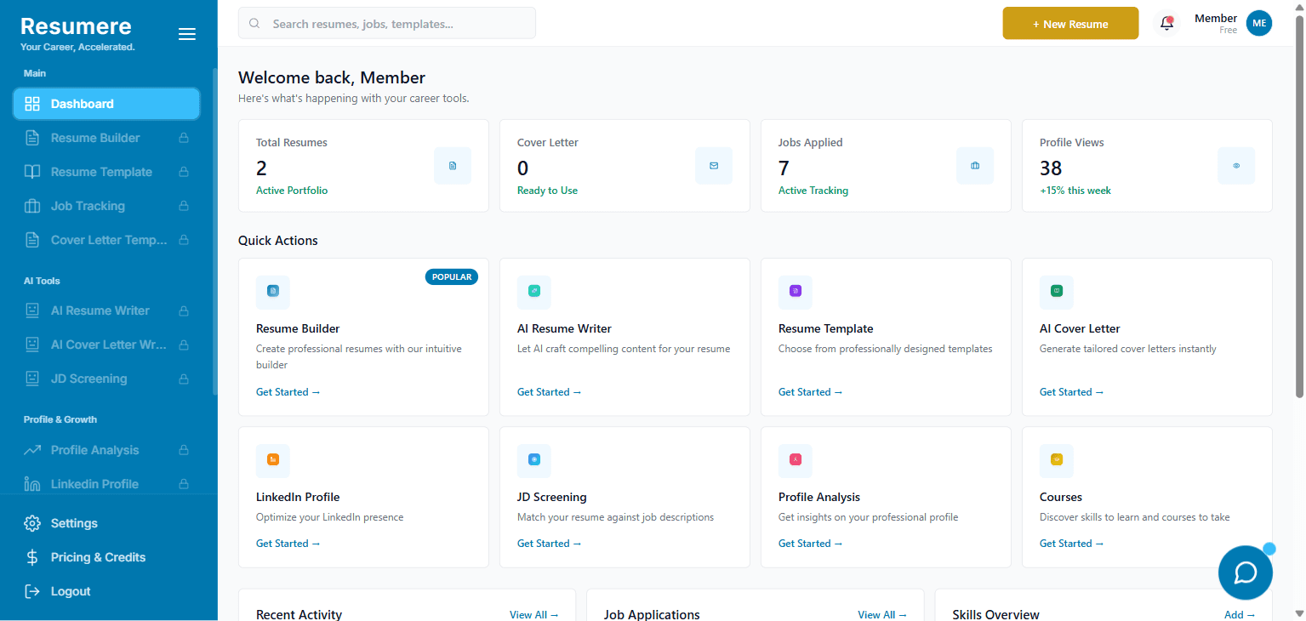1306x621 pixels.
Task: Click inside the search resumes field
Action: click(x=386, y=23)
